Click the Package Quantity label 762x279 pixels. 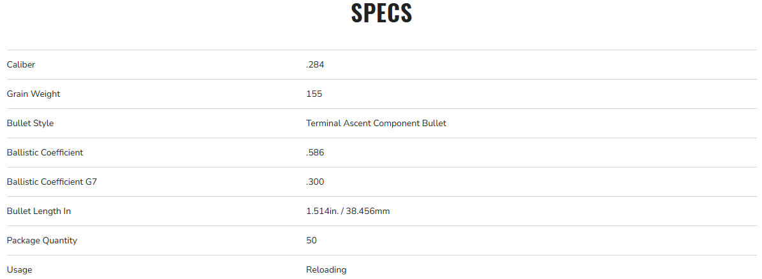41,240
